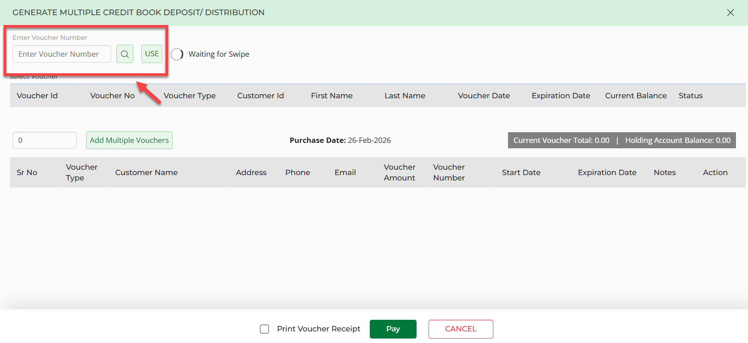
Task: Select the Voucher Amount column header
Action: (x=399, y=172)
